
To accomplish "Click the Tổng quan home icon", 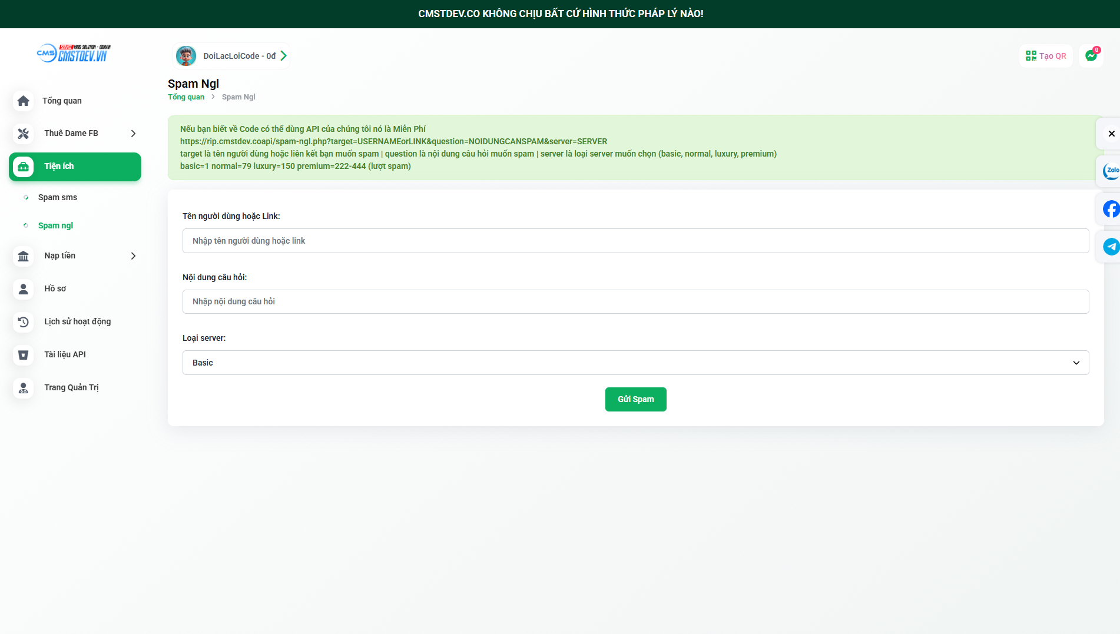I will point(24,101).
